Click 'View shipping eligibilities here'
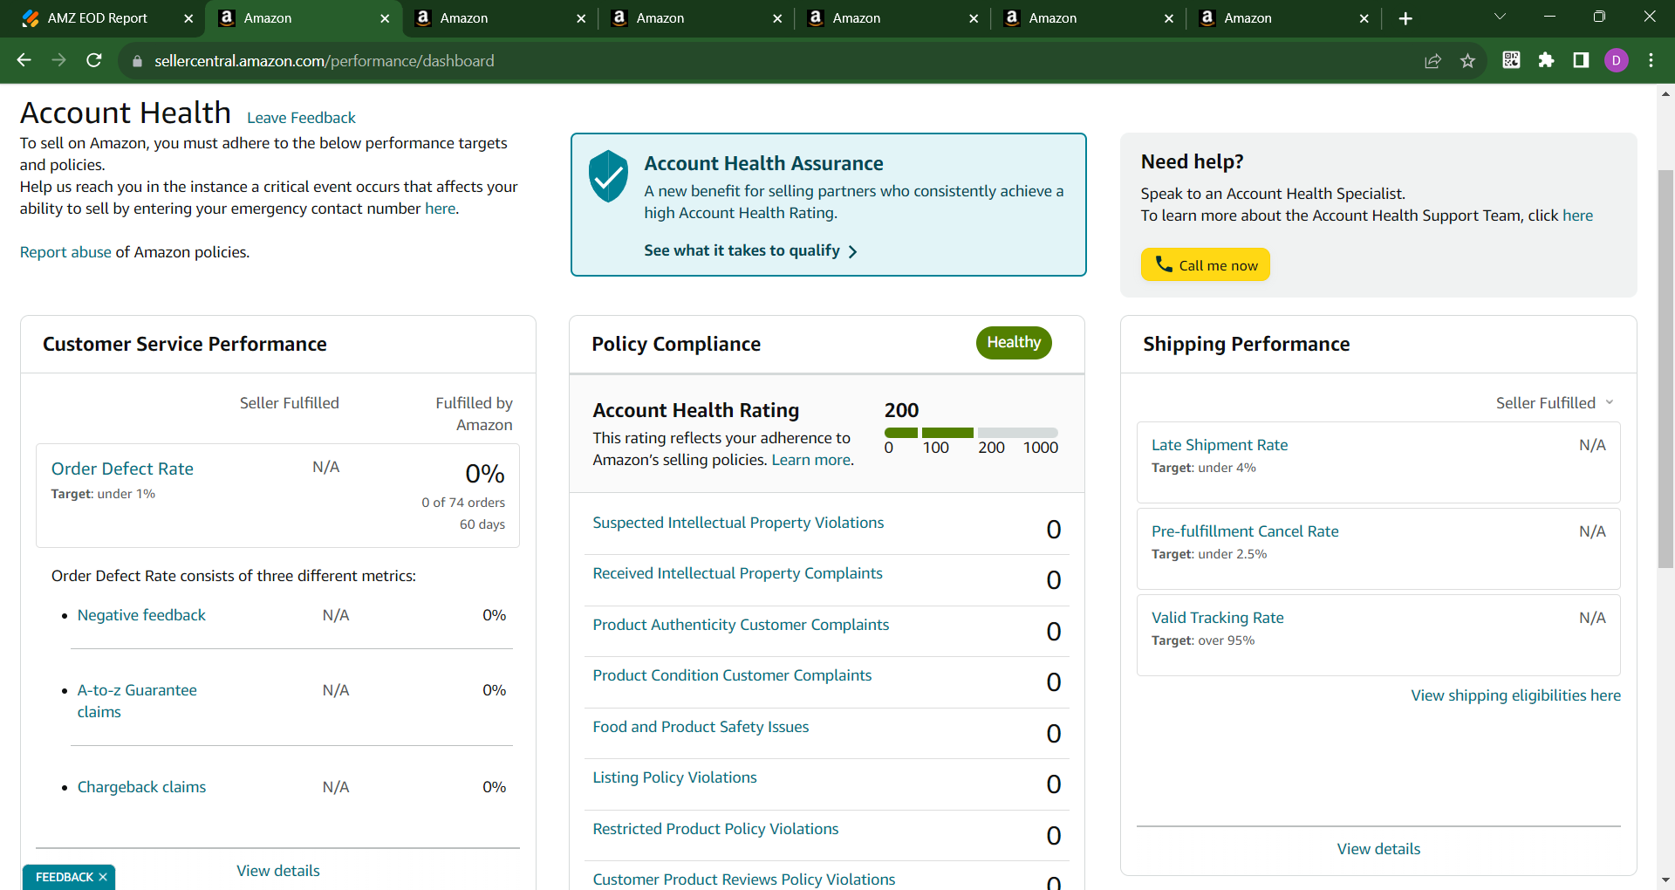The height and width of the screenshot is (890, 1675). pos(1516,695)
